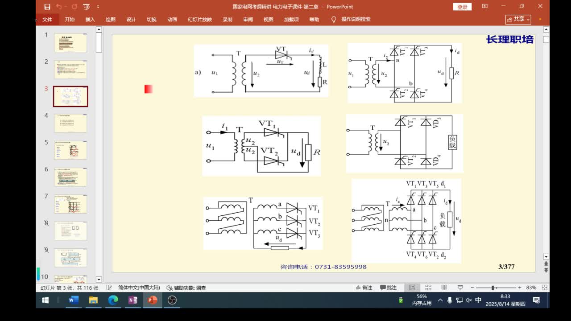Click the zoom in plus button
This screenshot has width=571, height=321.
[520, 288]
